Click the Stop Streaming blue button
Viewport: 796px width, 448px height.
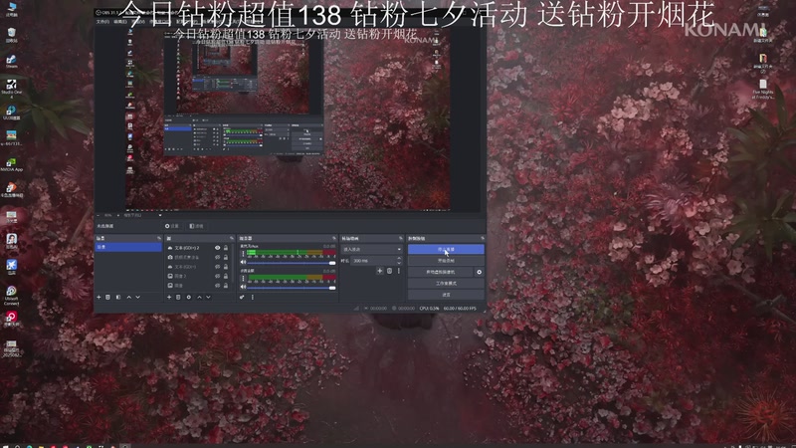446,250
